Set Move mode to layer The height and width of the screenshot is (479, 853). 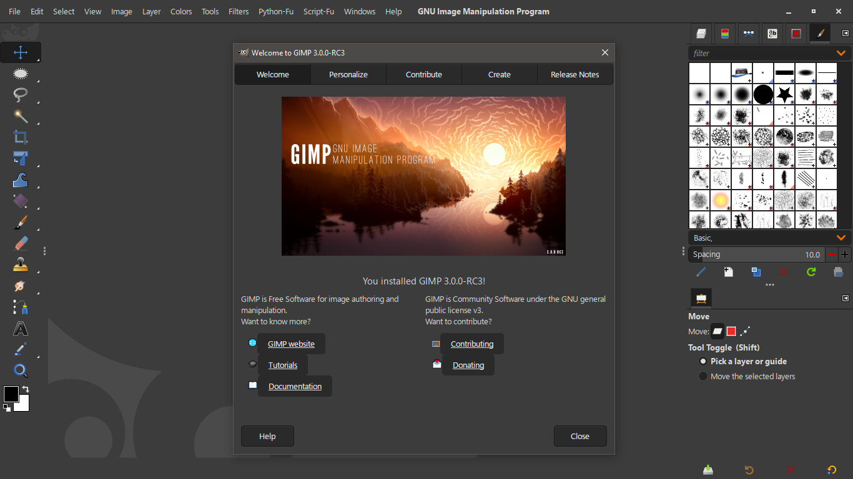(717, 331)
